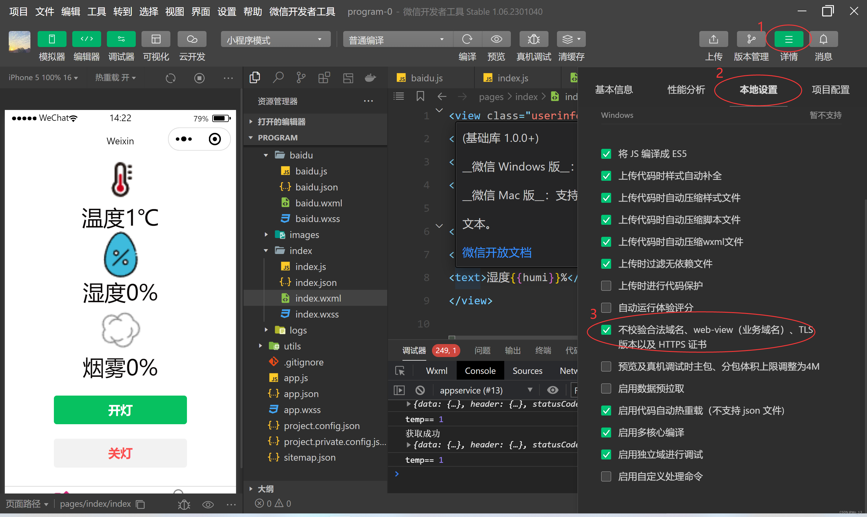Image resolution: width=867 pixels, height=517 pixels.
Task: Enable 上传时进行代码保护 checkbox
Action: pyautogui.click(x=606, y=286)
